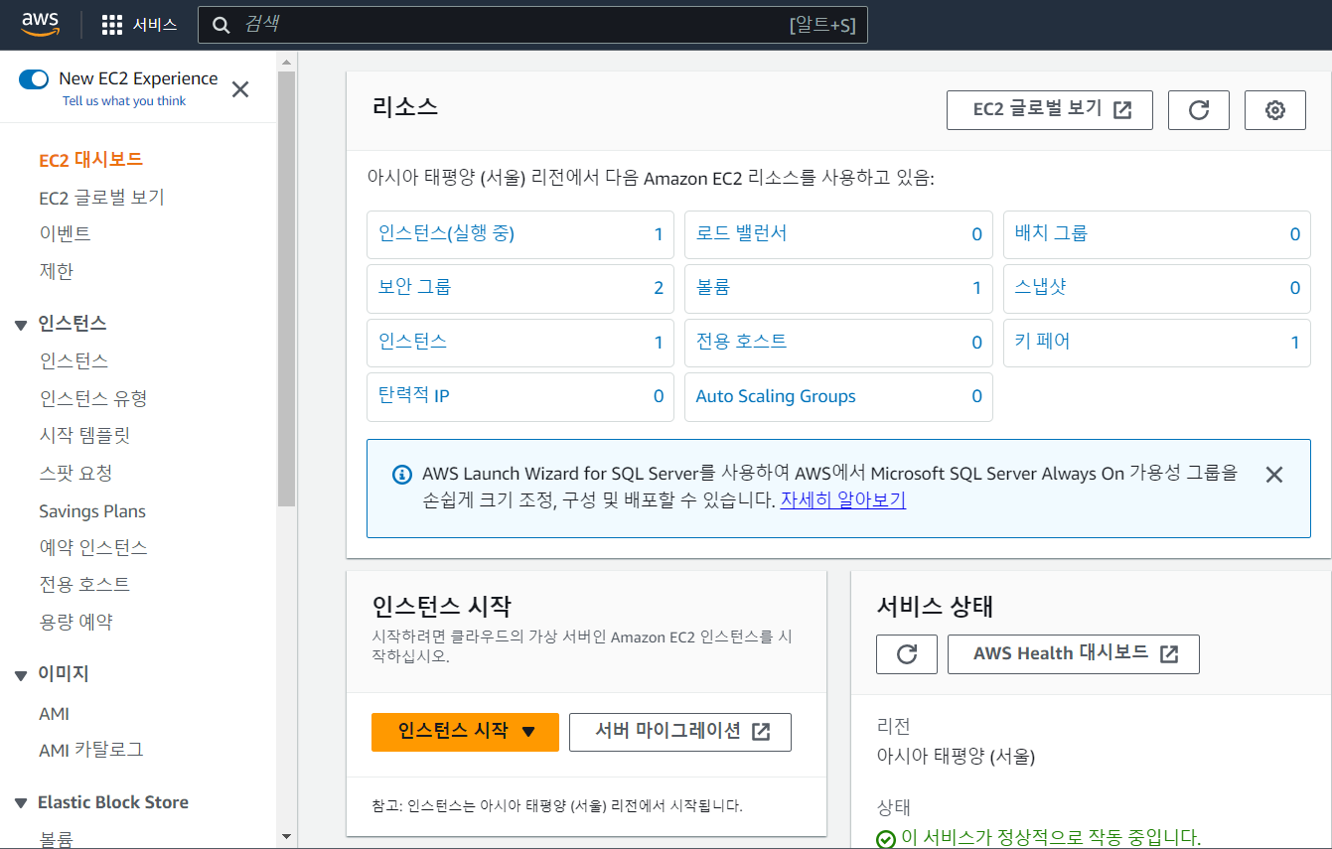The image size is (1332, 849).
Task: Close the sidebar navigation panel
Action: [x=240, y=89]
